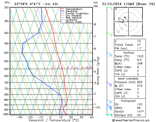157x122 pixels.
Task: Click the kt label in hodograph plot
Action: [x=116, y=9]
